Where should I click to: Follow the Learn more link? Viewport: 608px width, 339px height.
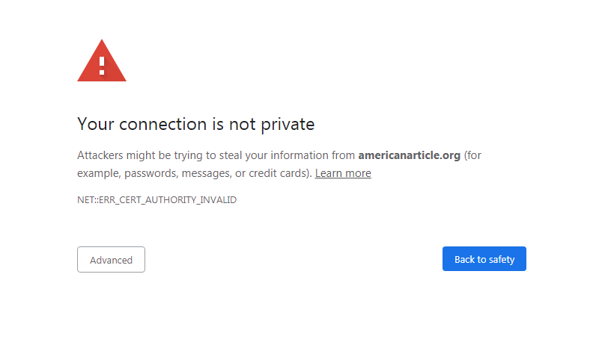(343, 173)
